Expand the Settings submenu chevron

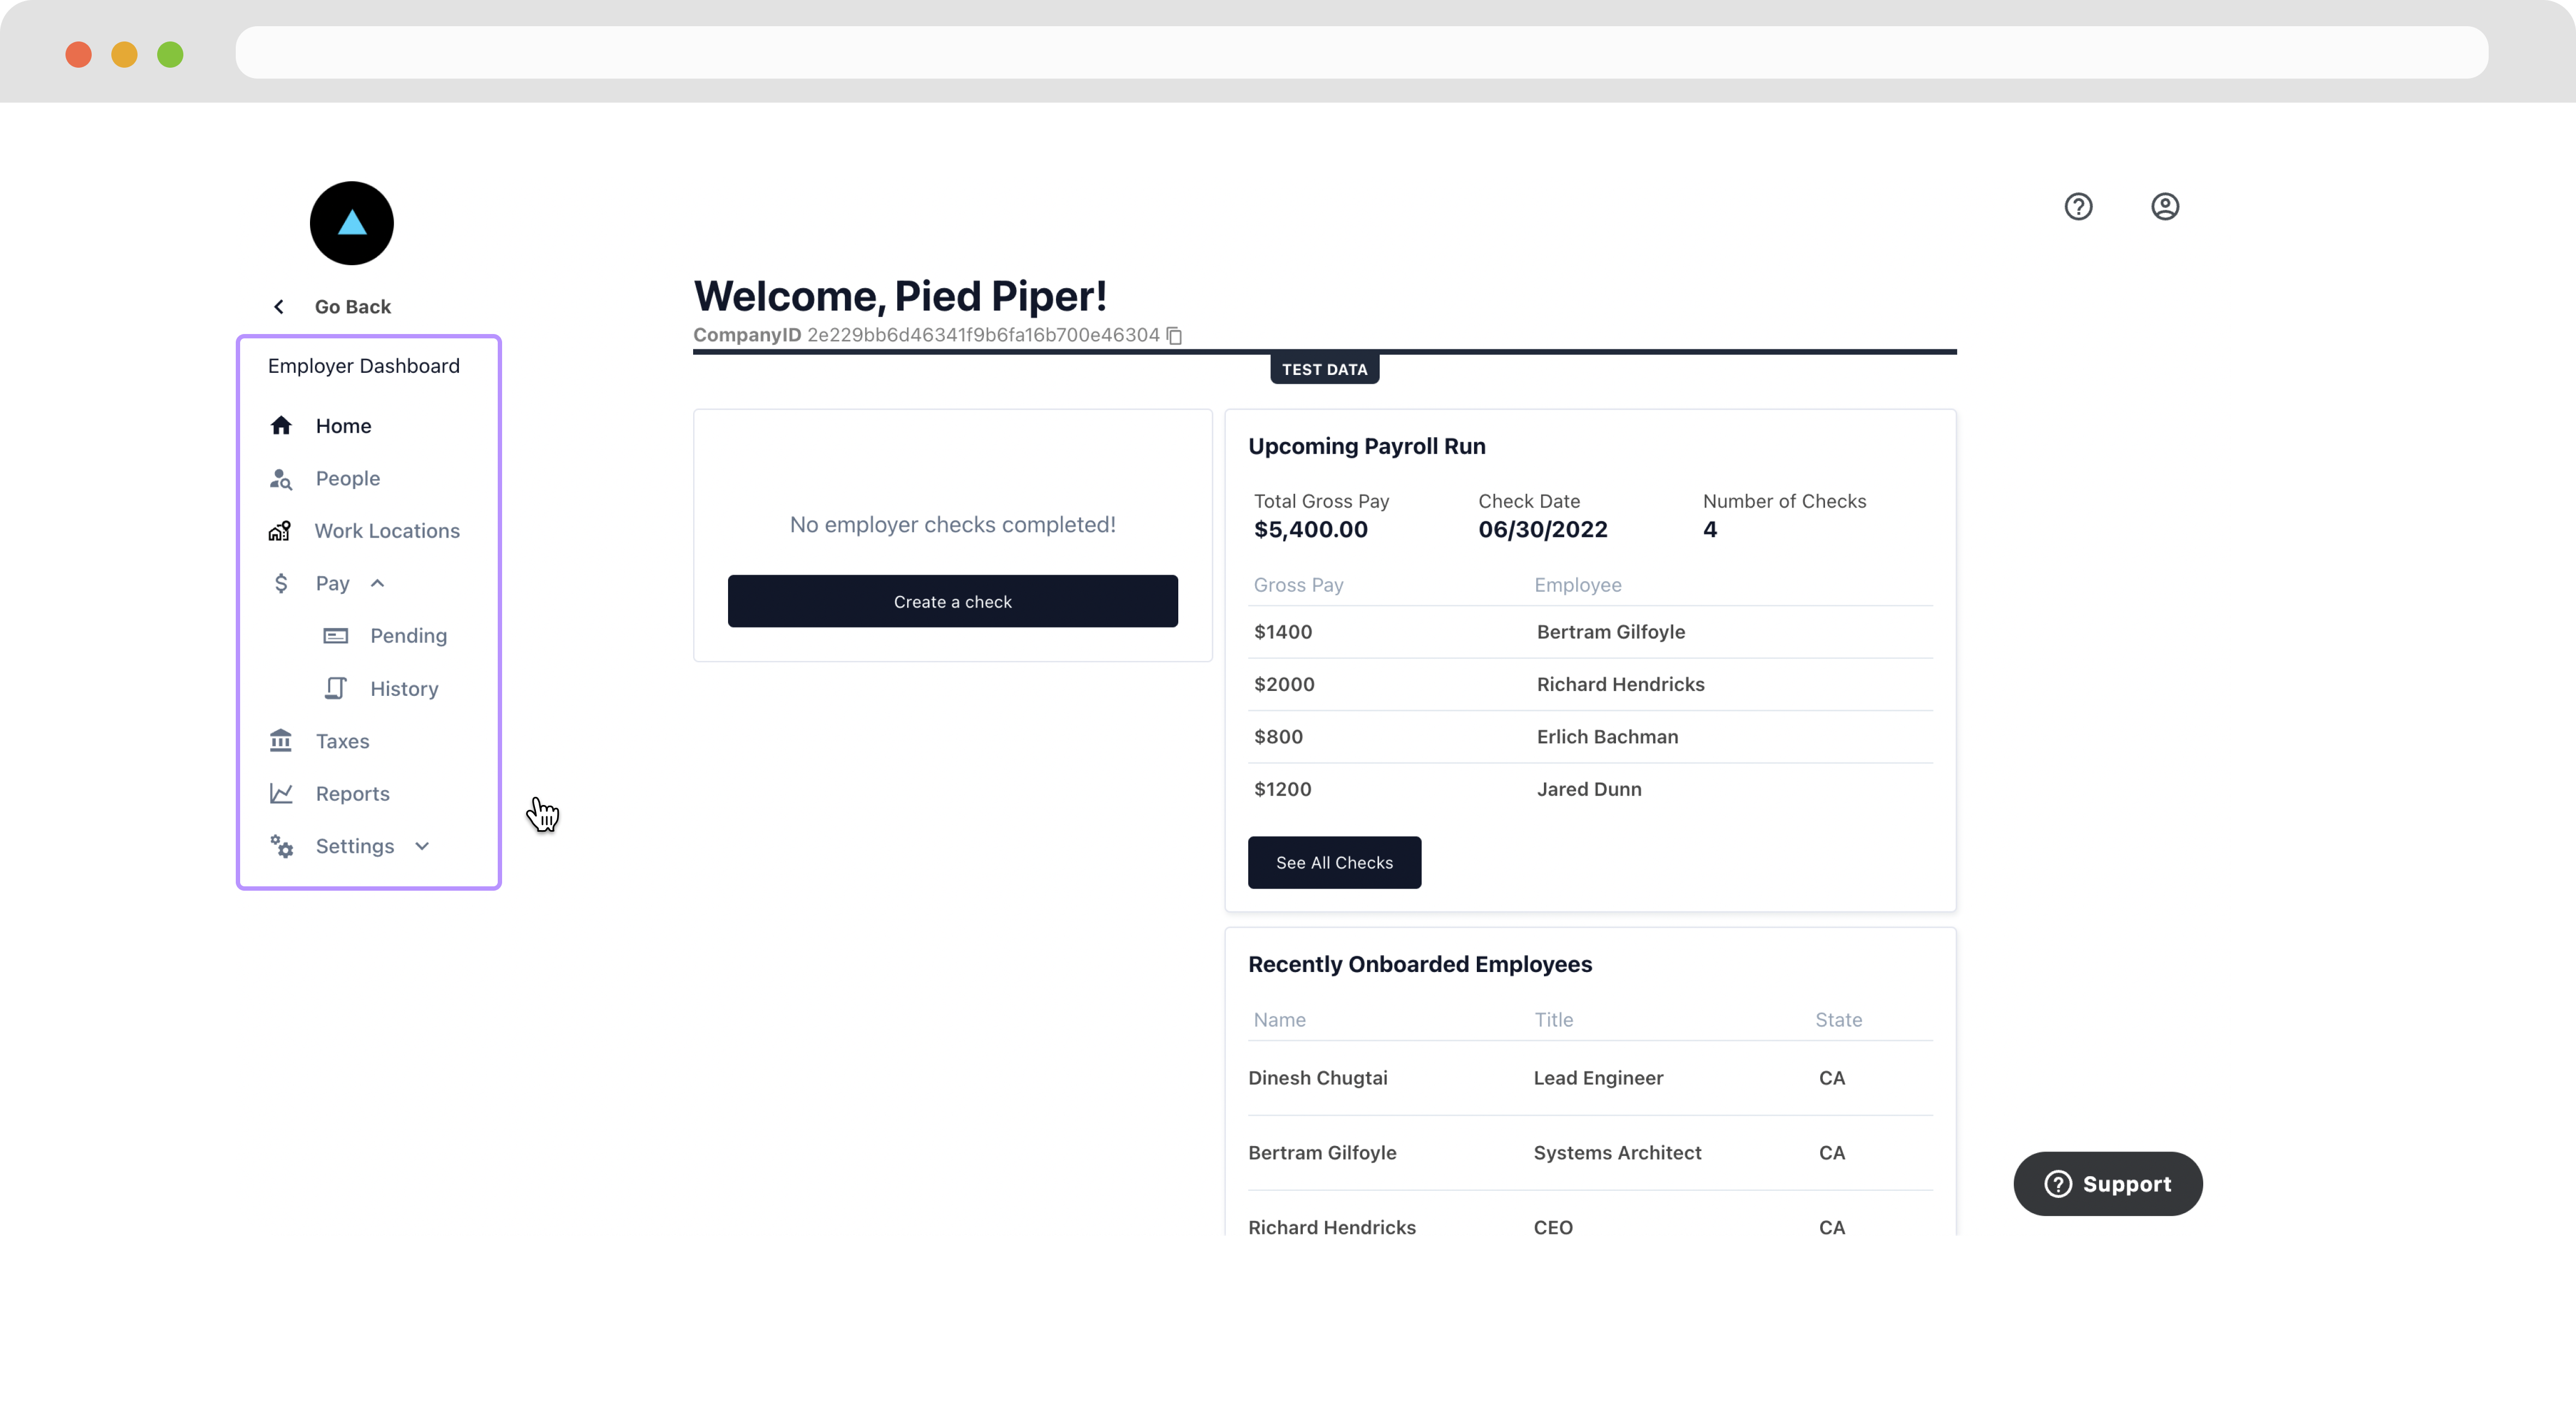coord(422,847)
